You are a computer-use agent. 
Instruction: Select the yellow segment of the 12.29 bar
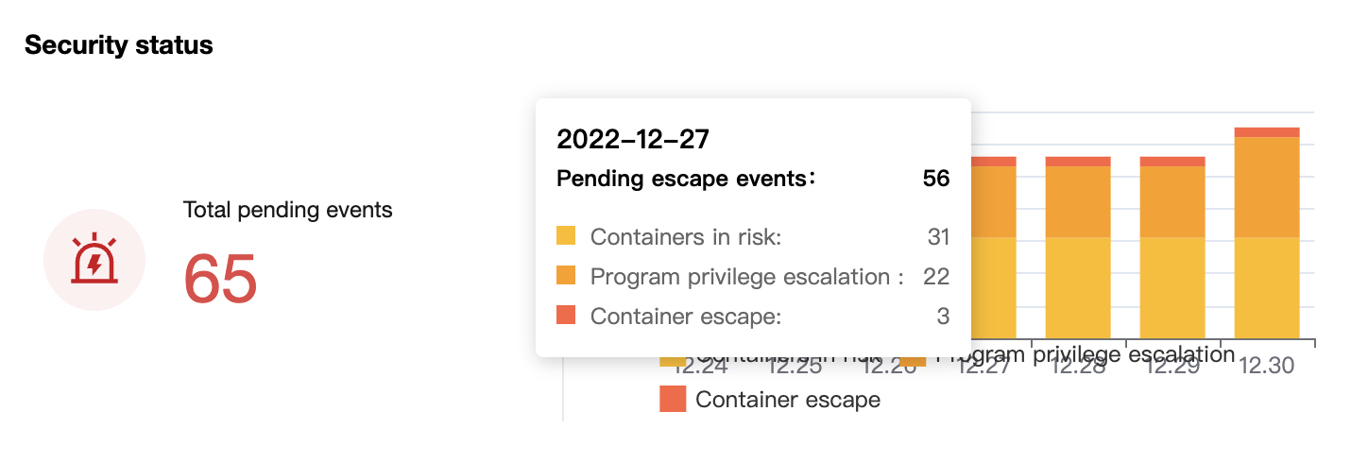[x=1172, y=287]
